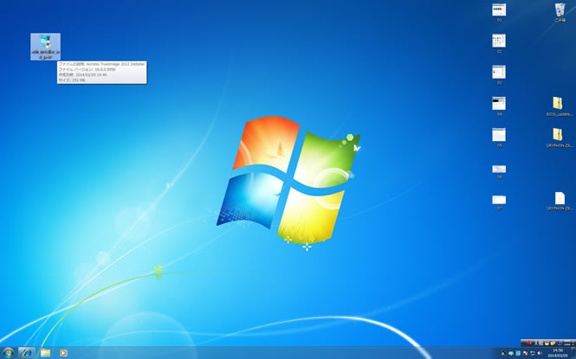Viewport: 576px width, 359px height.
Task: Open Action Center flag icon in tray
Action: pos(525,353)
